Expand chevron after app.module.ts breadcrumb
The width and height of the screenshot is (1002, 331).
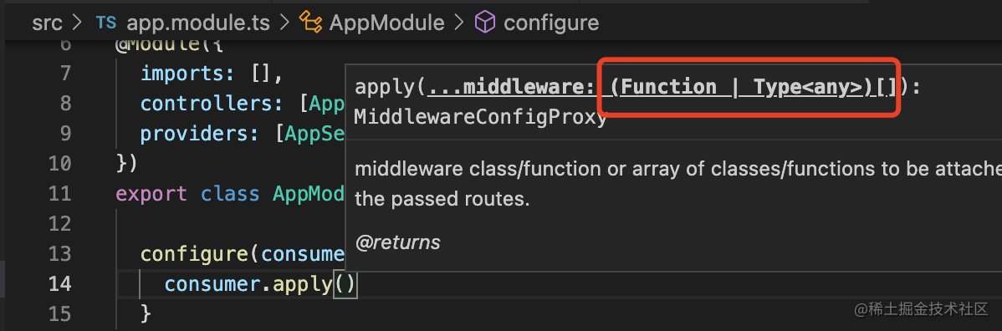285,23
